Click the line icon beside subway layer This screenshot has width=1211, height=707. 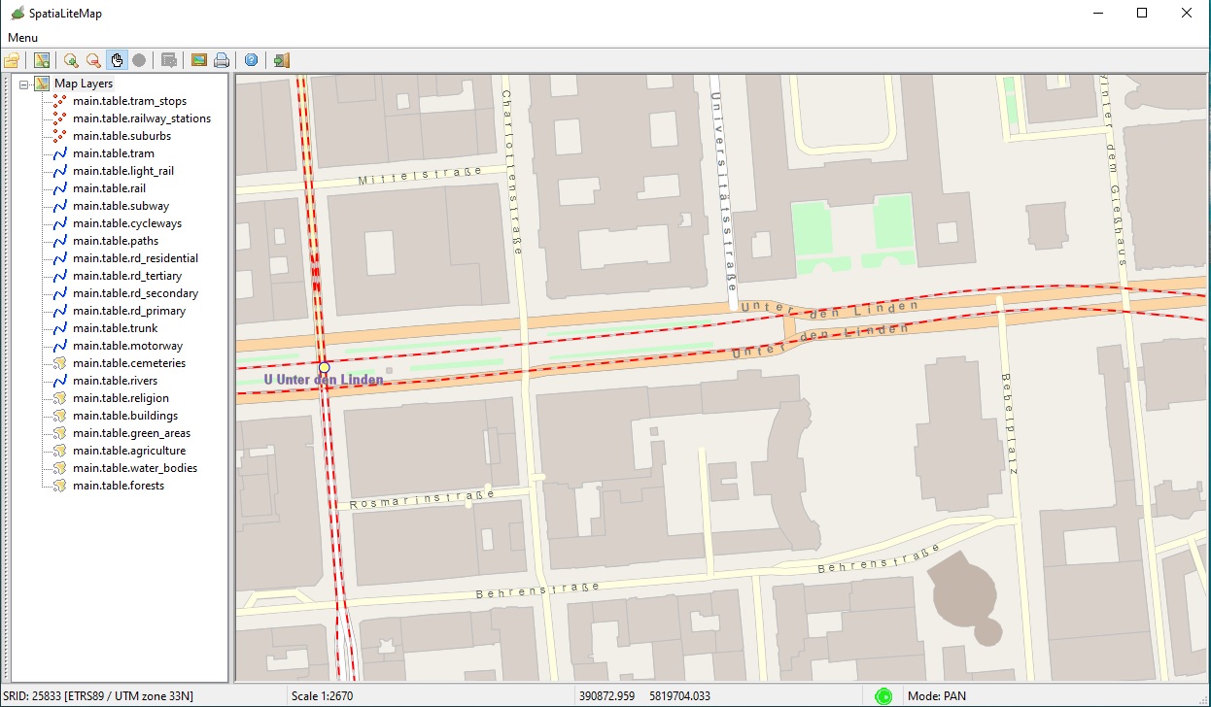tap(59, 206)
